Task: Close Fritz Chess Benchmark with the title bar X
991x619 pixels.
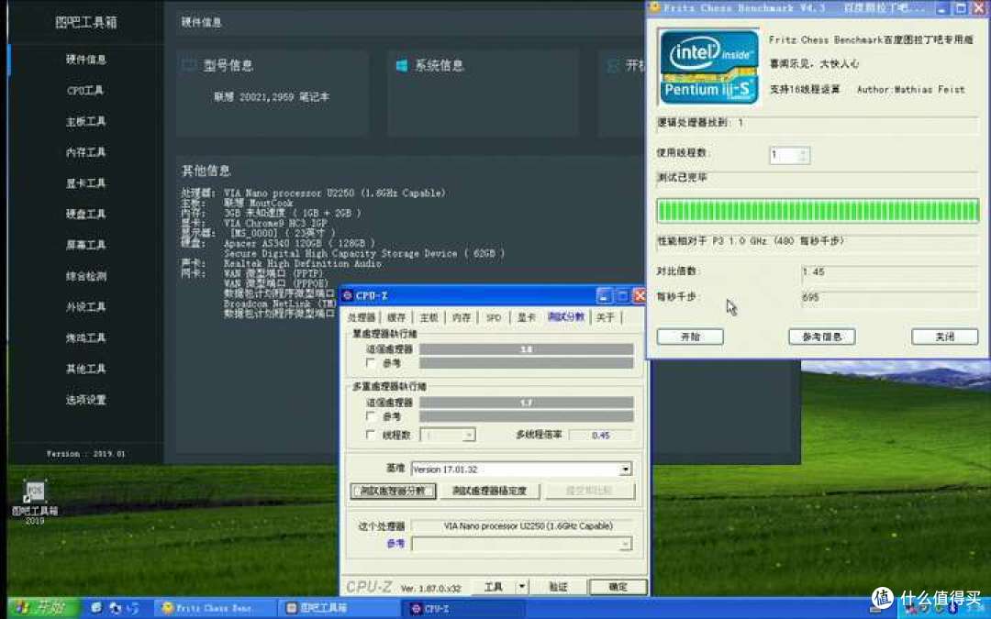Action: [980, 7]
